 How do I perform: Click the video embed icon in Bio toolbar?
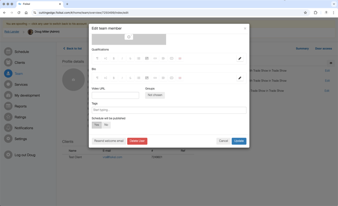(171, 78)
